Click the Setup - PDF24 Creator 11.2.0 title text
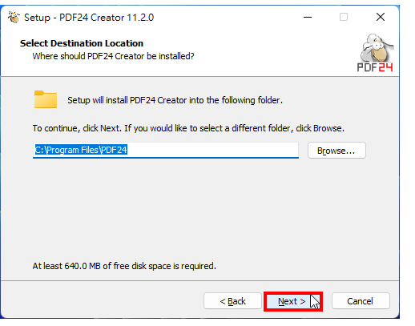 [89, 18]
